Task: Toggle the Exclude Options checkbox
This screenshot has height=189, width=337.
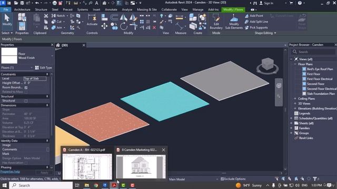Action: 222,178
